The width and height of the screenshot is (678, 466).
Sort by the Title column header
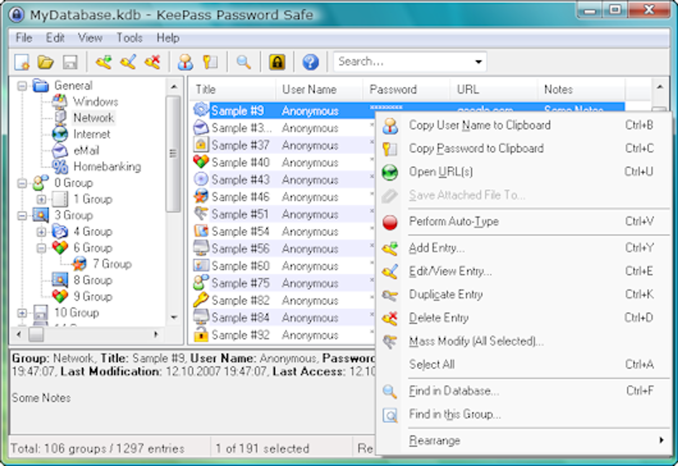[232, 89]
